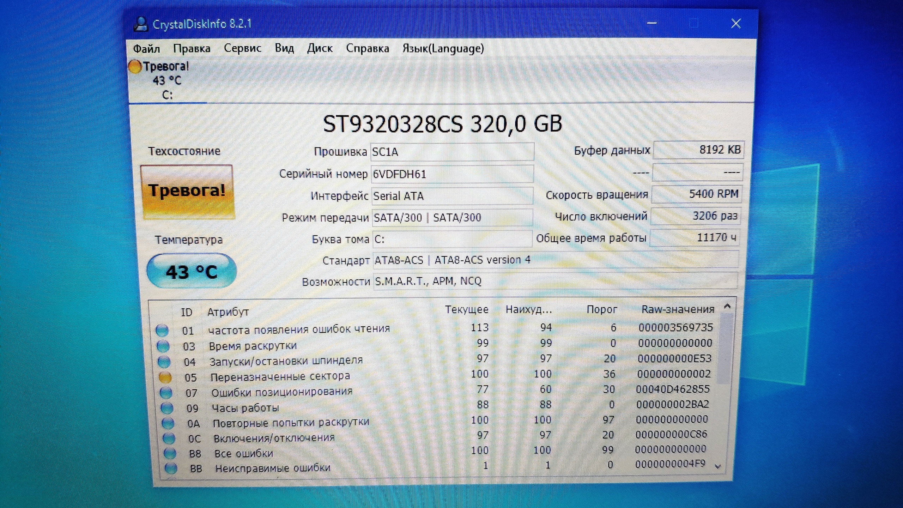
Task: Click blue status icon for attribute 03
Action: pos(163,346)
